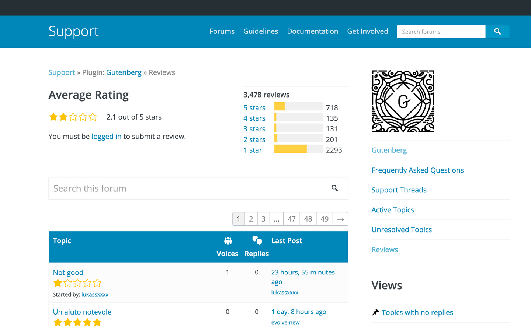This screenshot has width=531, height=326.
Task: Click the Gutenberg plugin logo image
Action: click(403, 102)
